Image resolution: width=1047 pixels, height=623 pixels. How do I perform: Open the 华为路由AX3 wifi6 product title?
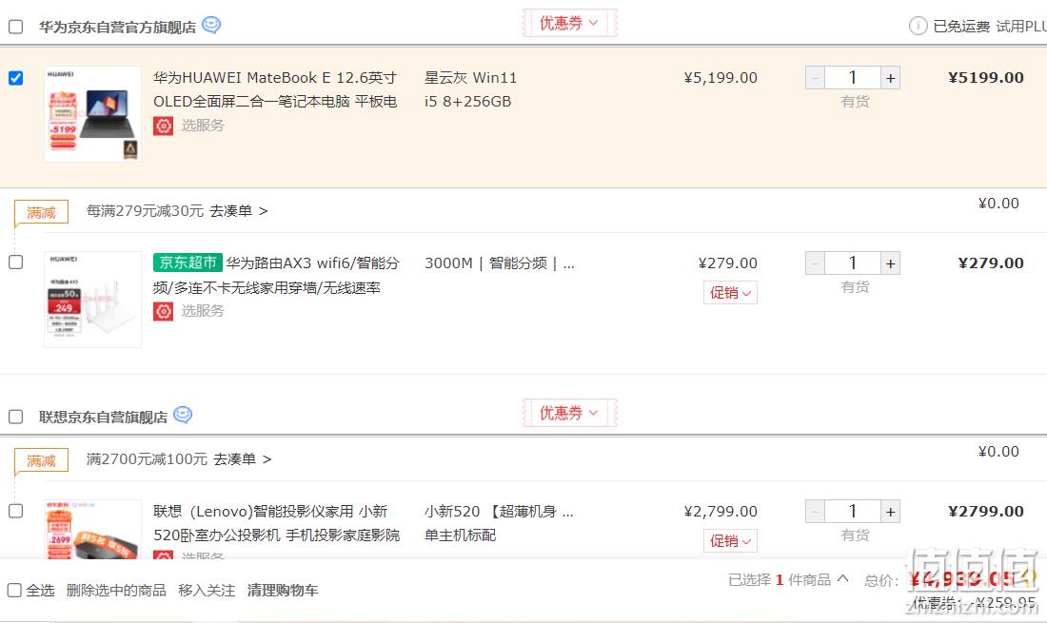(x=276, y=275)
